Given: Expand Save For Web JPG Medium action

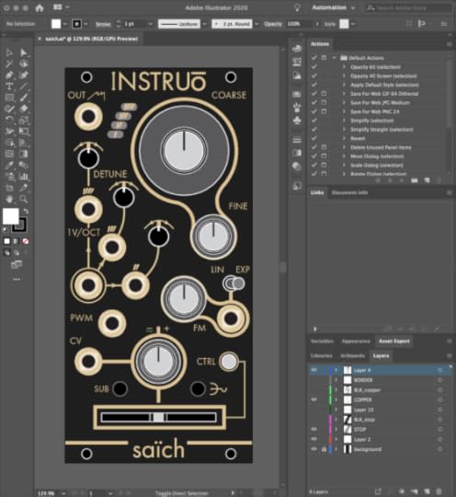Looking at the screenshot, I should [344, 103].
